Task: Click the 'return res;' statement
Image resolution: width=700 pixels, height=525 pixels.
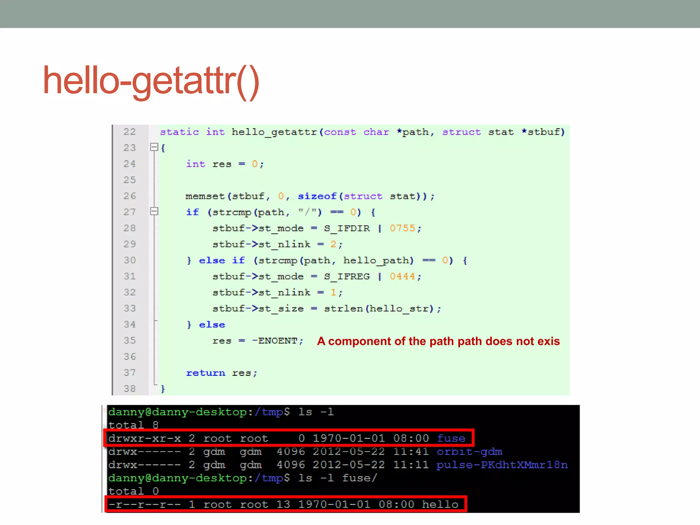Action: (221, 373)
